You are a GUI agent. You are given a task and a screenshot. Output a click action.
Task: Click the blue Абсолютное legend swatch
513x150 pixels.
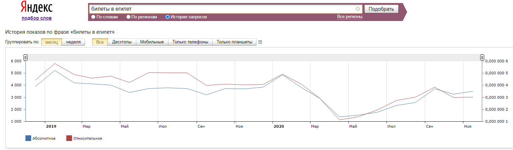pos(28,138)
